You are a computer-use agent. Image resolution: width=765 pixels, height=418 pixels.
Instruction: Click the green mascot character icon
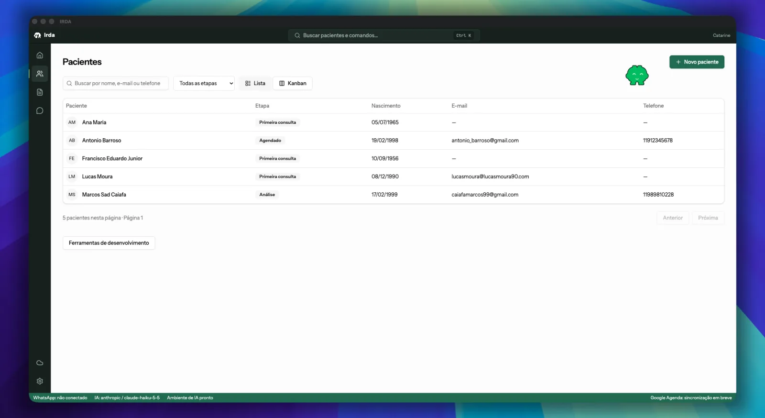click(637, 76)
